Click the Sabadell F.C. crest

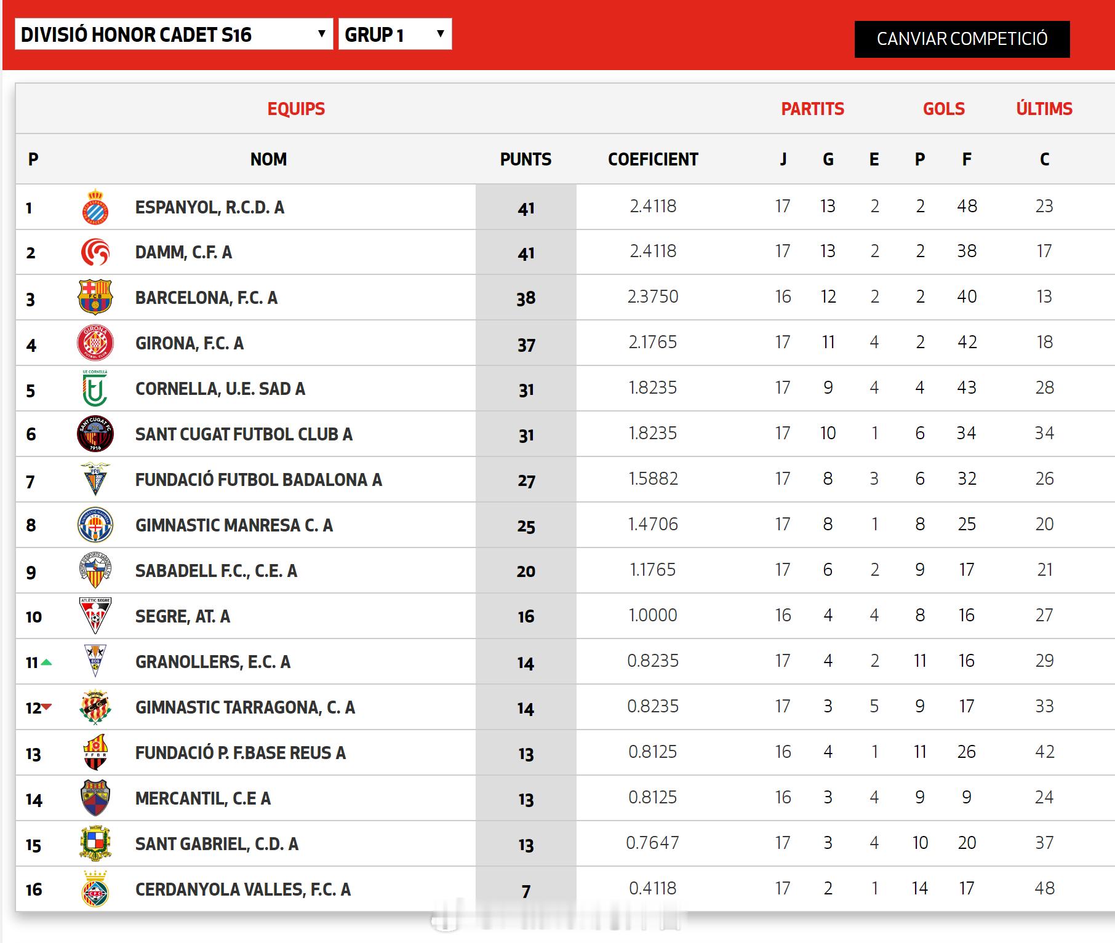[95, 571]
